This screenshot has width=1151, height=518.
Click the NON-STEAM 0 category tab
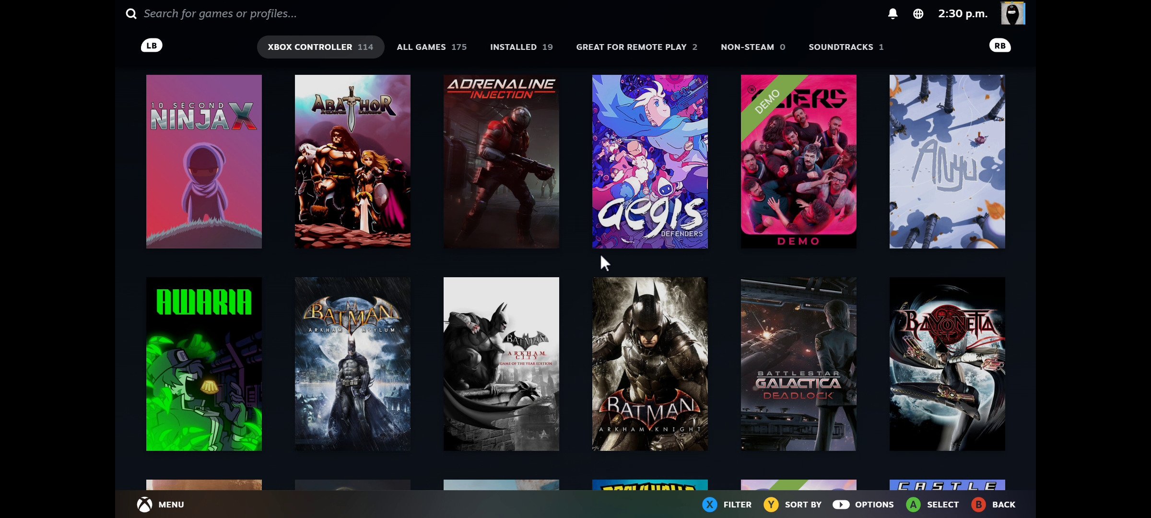pos(752,46)
